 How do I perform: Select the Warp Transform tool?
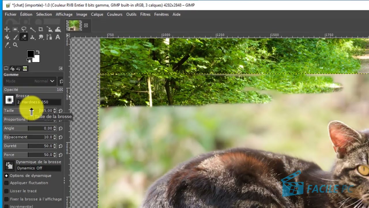[58, 29]
